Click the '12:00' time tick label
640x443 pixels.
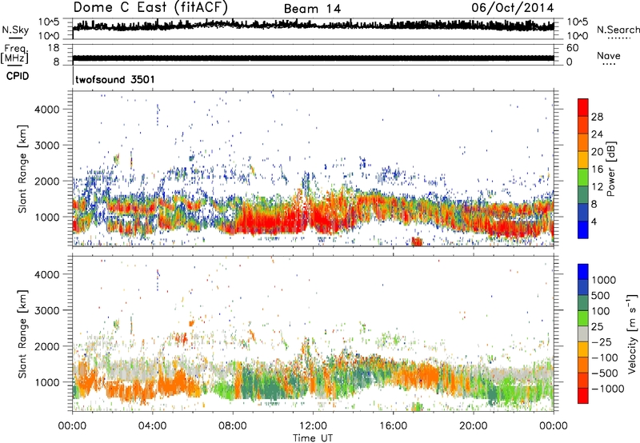coord(313,426)
